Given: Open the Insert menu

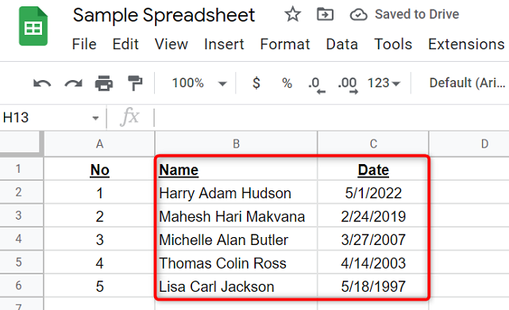Looking at the screenshot, I should coord(224,44).
